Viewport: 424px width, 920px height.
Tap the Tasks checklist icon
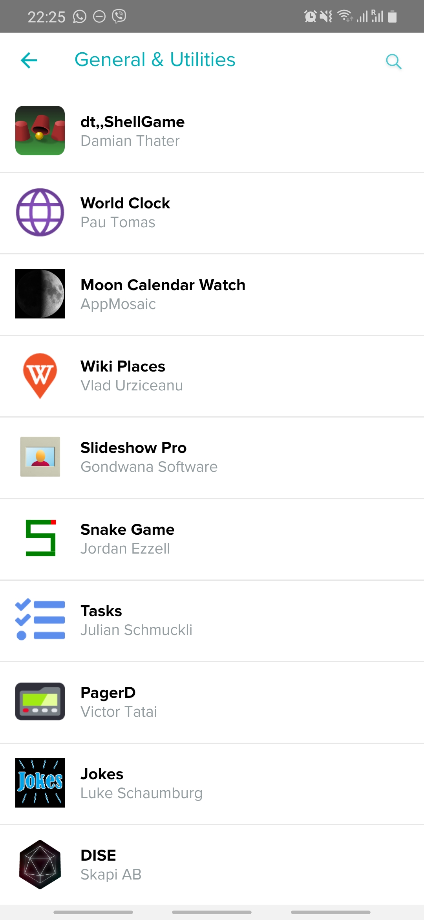coord(40,620)
